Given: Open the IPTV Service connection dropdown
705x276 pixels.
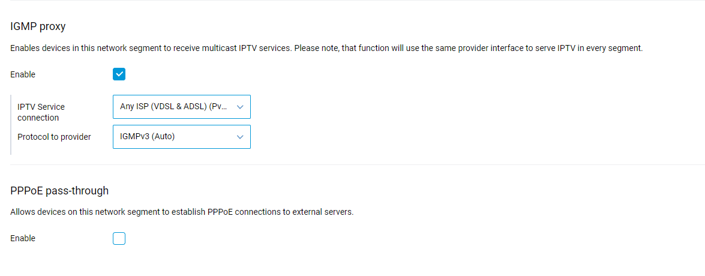Looking at the screenshot, I should (182, 107).
